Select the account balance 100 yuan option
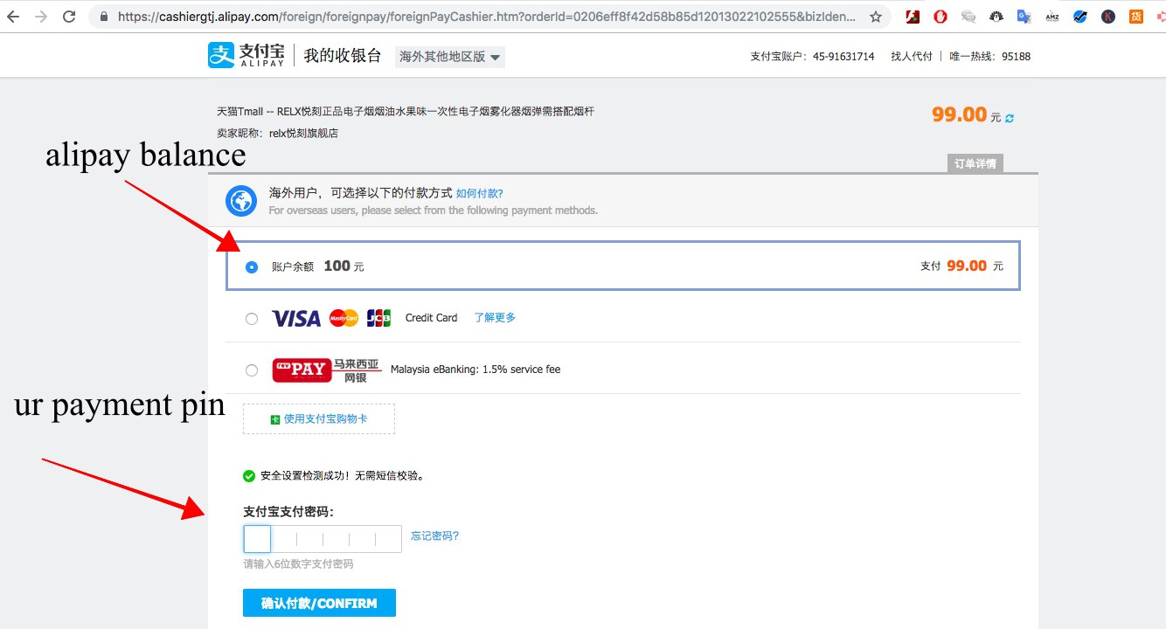Screen dimensions: 1166x629 (252, 267)
